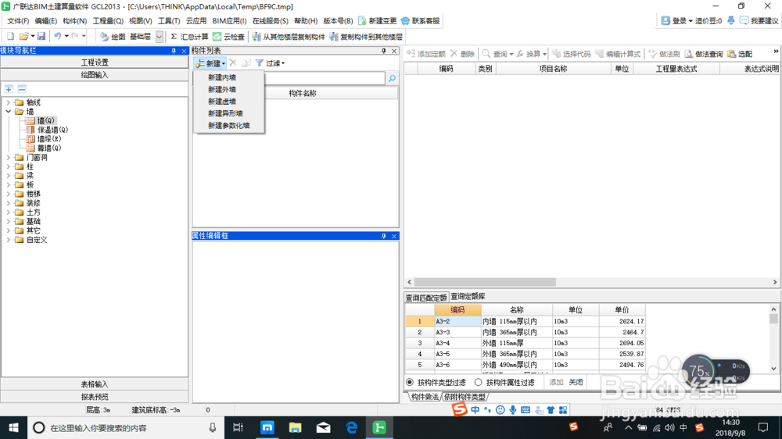Image resolution: width=782 pixels, height=439 pixels.
Task: Click the 表格输入 section button
Action: pyautogui.click(x=95, y=384)
